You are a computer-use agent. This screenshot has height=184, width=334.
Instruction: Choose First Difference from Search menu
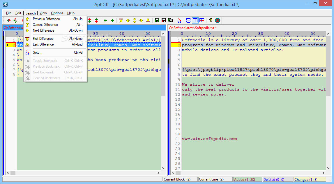pos(55,39)
